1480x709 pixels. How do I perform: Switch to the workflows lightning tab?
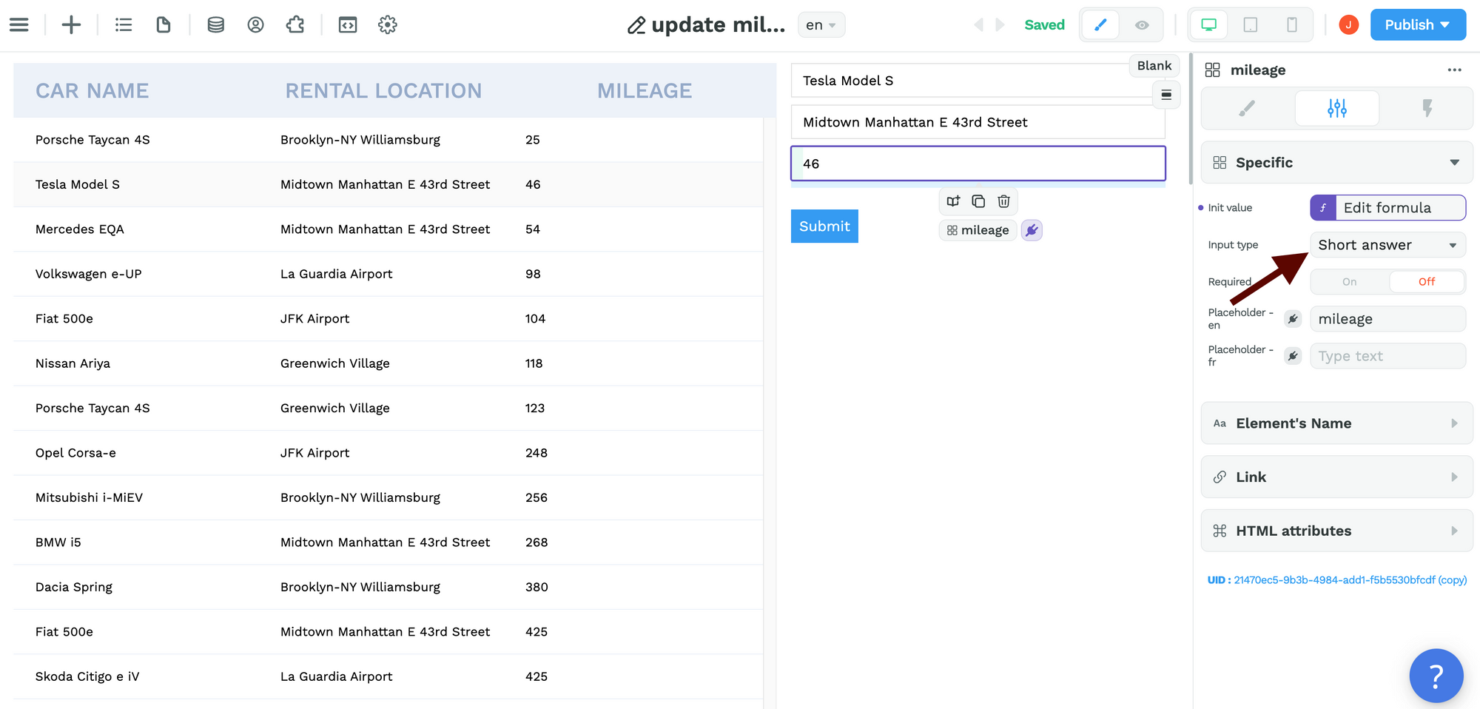[1427, 109]
